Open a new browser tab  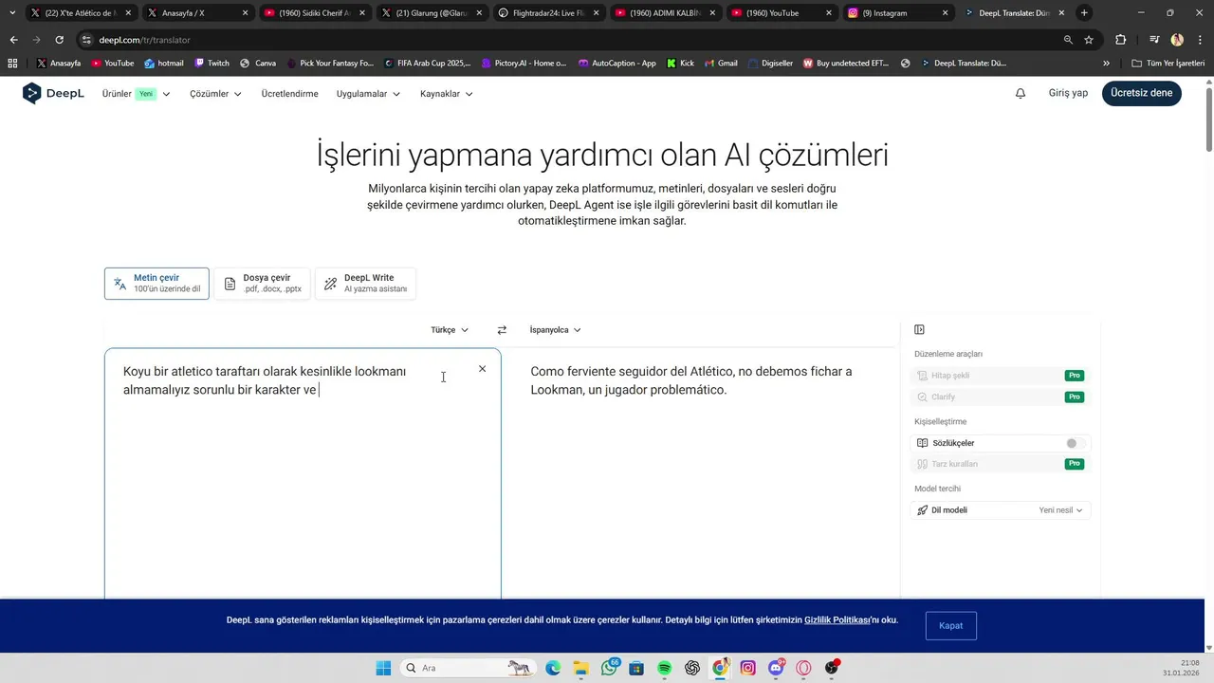pos(1084,13)
